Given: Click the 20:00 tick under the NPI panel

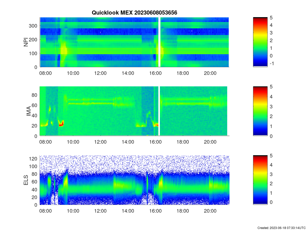Looking at the screenshot, I should pos(210,73).
